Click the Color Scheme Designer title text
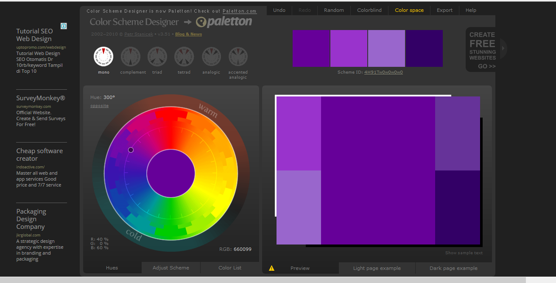Screen dimensions: 556x283 [x=134, y=22]
